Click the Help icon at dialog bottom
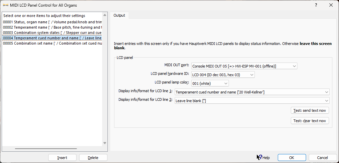 pyautogui.click(x=259, y=157)
